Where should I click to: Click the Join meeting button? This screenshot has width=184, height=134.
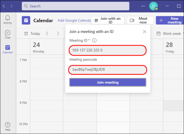(x=108, y=82)
